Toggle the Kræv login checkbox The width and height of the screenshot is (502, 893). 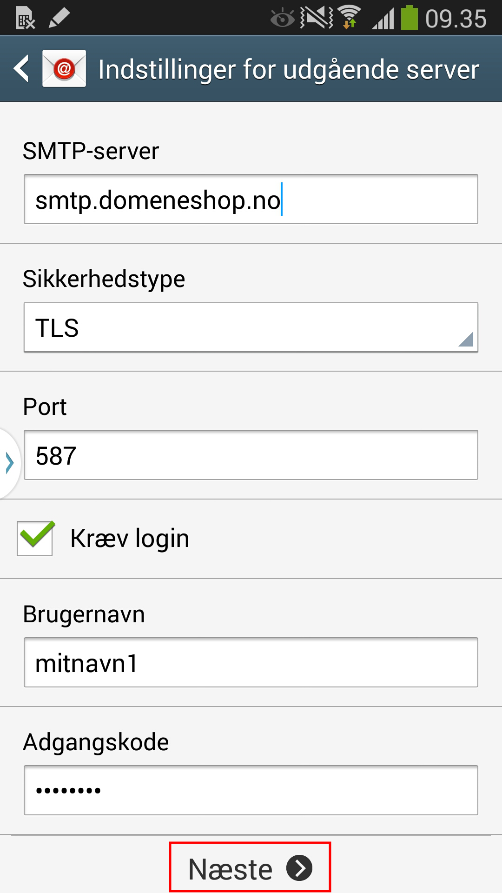click(x=35, y=538)
